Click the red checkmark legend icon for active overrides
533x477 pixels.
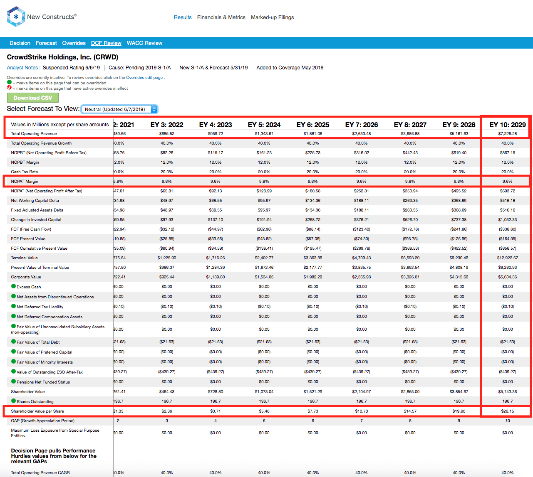[9, 88]
